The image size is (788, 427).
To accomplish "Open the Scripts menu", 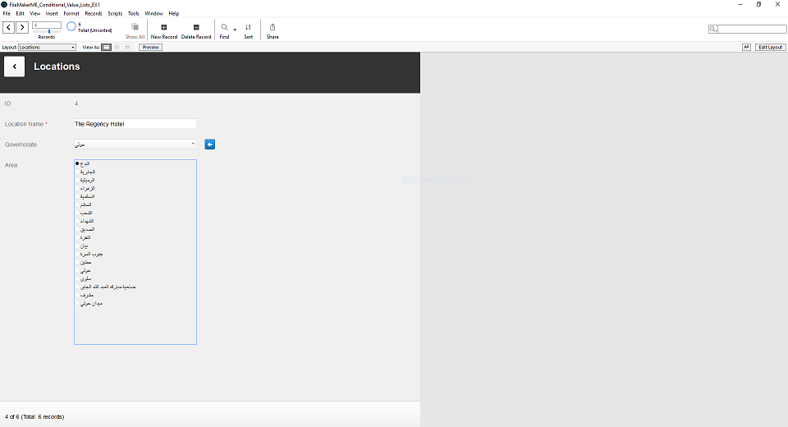I will tap(115, 14).
